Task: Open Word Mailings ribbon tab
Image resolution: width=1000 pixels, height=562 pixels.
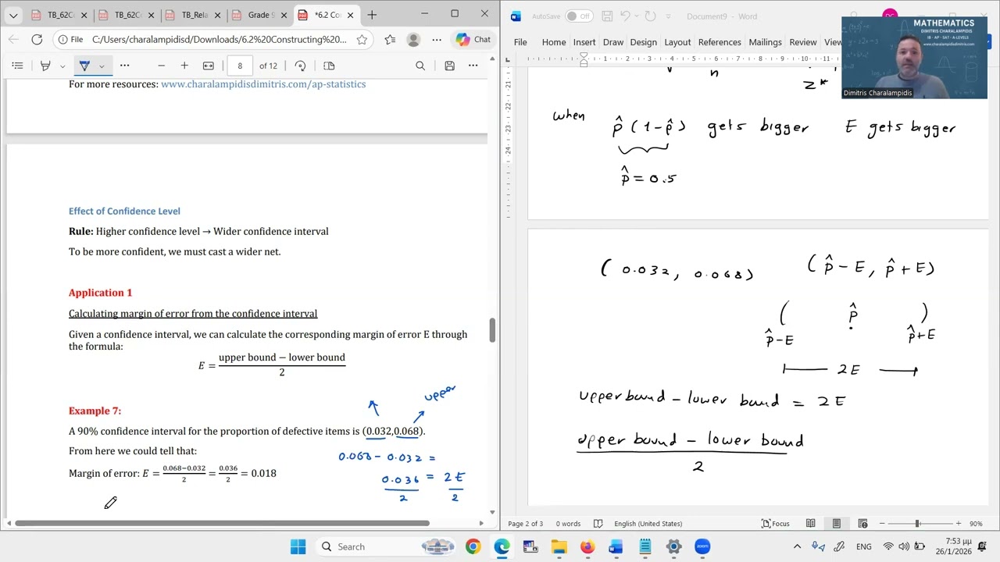Action: (x=765, y=42)
